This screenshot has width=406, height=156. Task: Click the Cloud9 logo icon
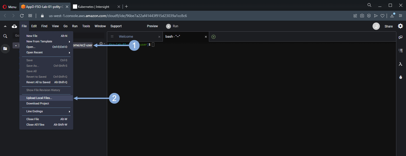[14, 26]
